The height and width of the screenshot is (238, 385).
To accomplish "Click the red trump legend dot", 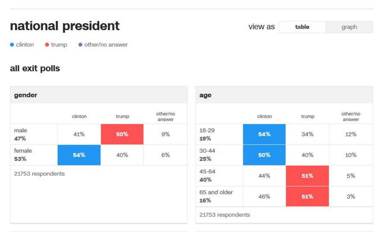I will click(x=47, y=44).
